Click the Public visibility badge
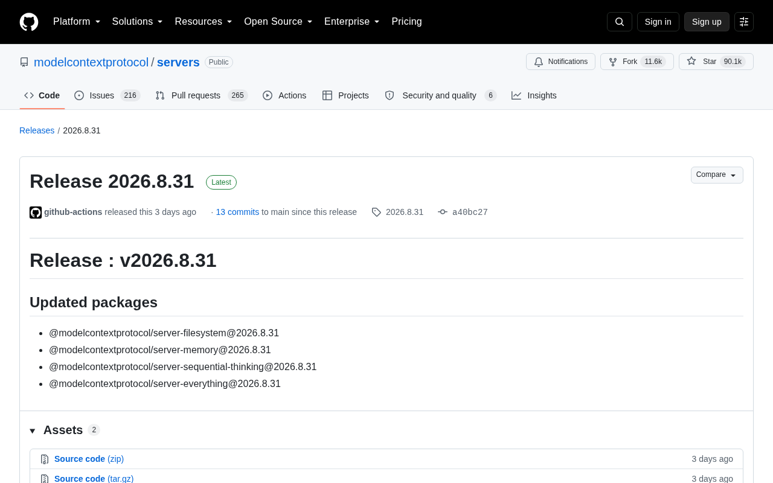Screen dimensions: 773x483 219,62
